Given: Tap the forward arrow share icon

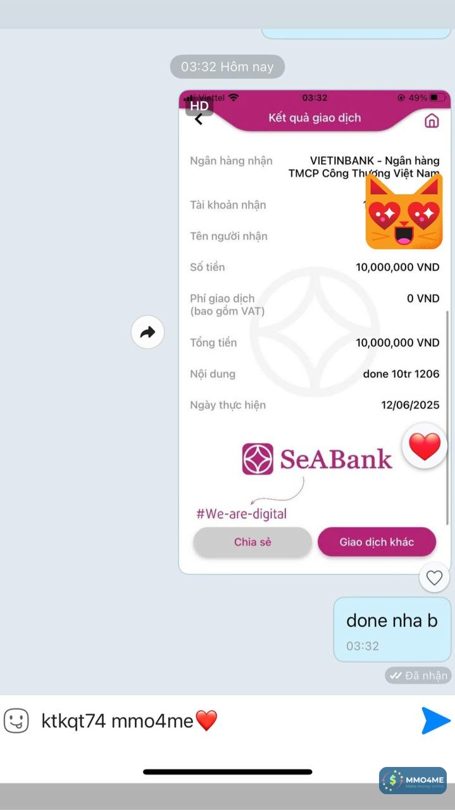Looking at the screenshot, I should pyautogui.click(x=147, y=332).
